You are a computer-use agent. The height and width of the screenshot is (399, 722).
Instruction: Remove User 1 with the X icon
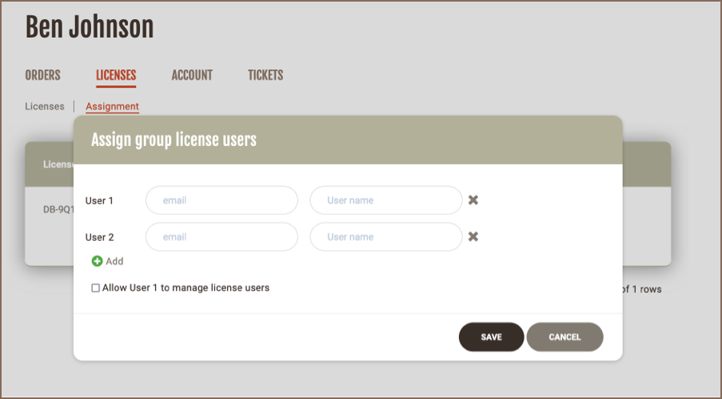473,200
